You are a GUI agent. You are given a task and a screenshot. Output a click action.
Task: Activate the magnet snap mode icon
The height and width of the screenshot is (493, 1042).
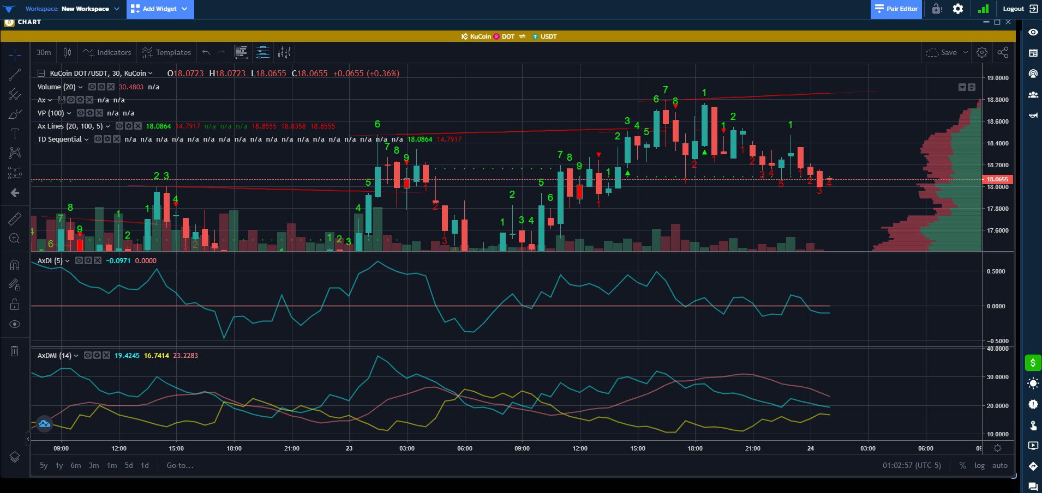15,265
